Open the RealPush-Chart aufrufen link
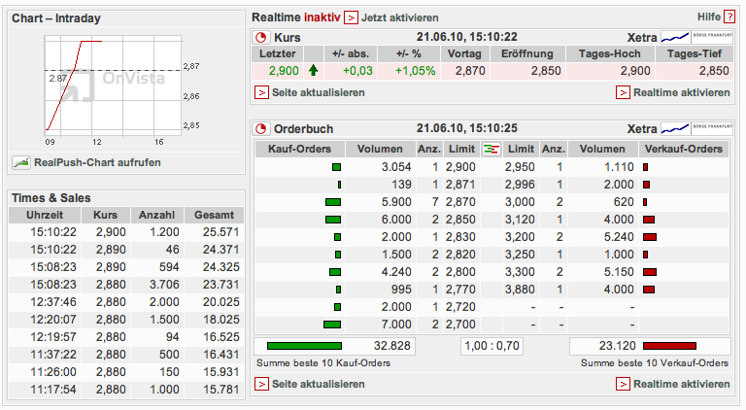This screenshot has width=746, height=410. click(95, 162)
